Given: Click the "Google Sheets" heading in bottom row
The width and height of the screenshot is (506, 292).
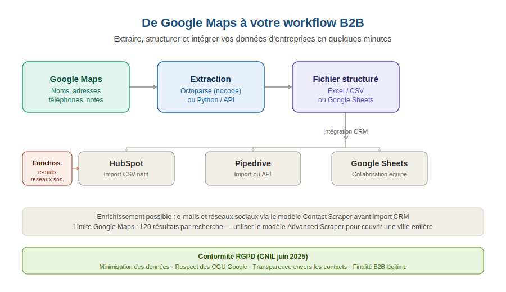Looking at the screenshot, I should click(379, 163).
